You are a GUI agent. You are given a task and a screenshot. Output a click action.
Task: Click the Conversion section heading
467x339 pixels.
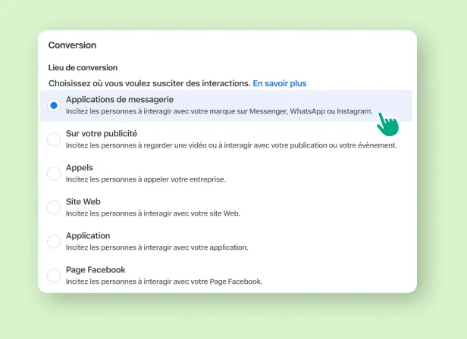(x=72, y=45)
